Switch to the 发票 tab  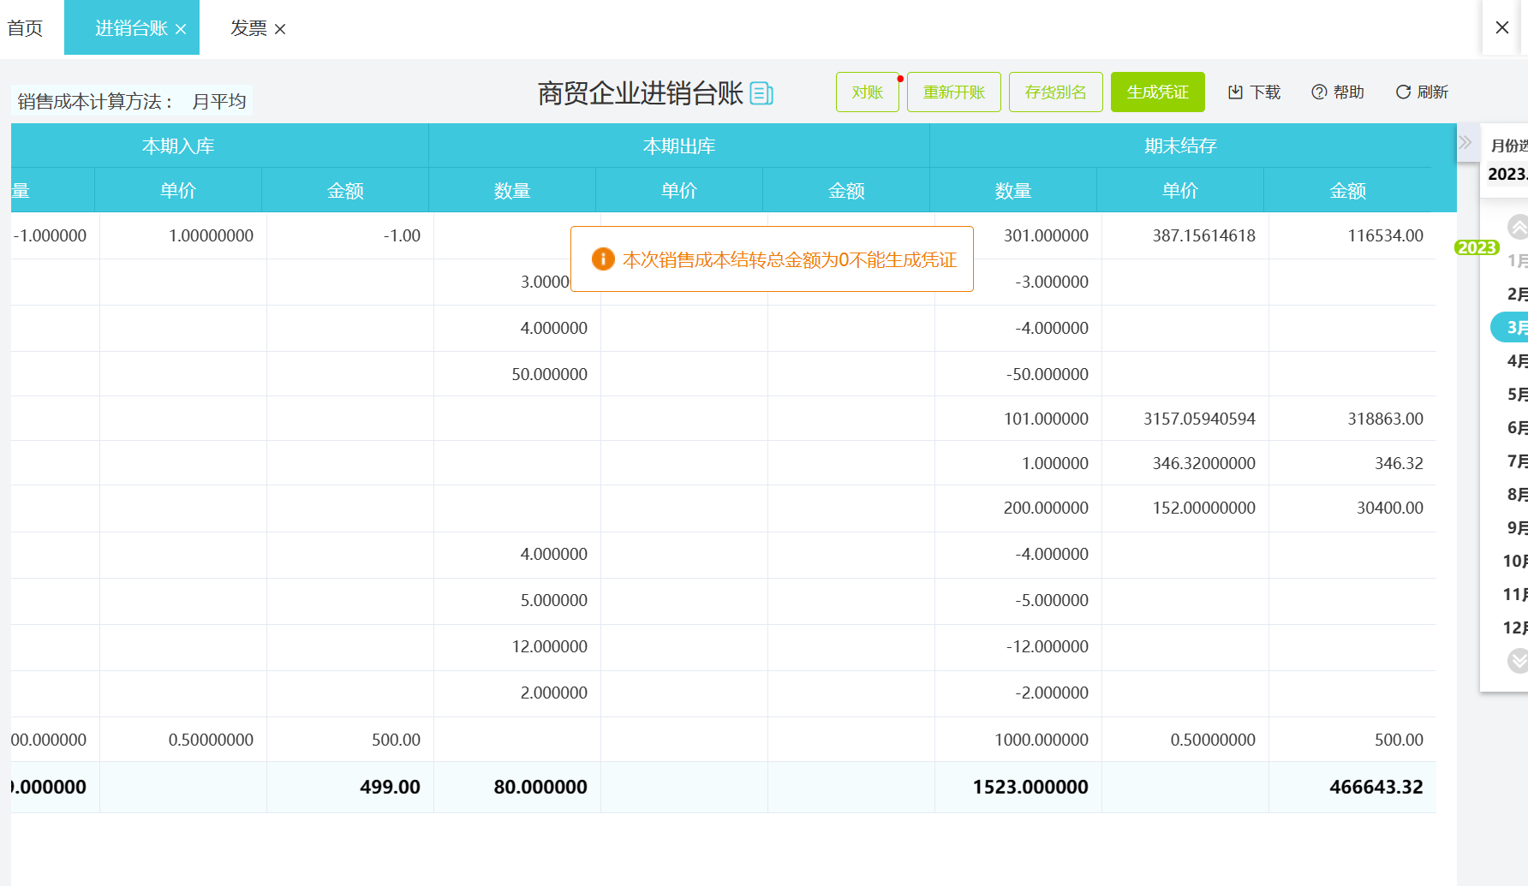[247, 28]
